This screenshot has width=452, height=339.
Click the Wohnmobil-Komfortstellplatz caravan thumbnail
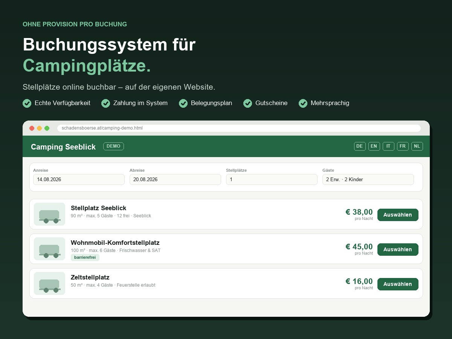[49, 249]
